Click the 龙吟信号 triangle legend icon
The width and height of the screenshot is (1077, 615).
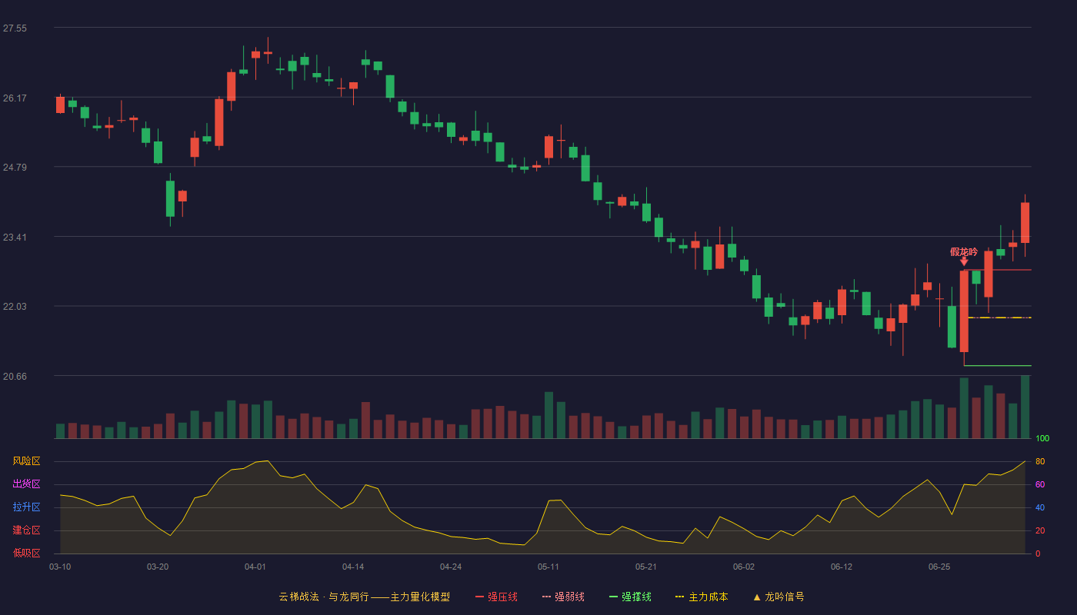(x=757, y=597)
